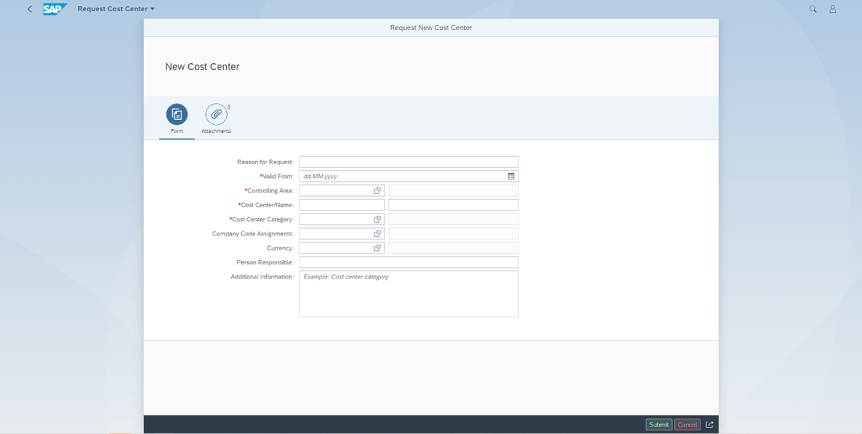Screen dimensions: 862x434
Task: Open value help for Currency
Action: coord(378,248)
